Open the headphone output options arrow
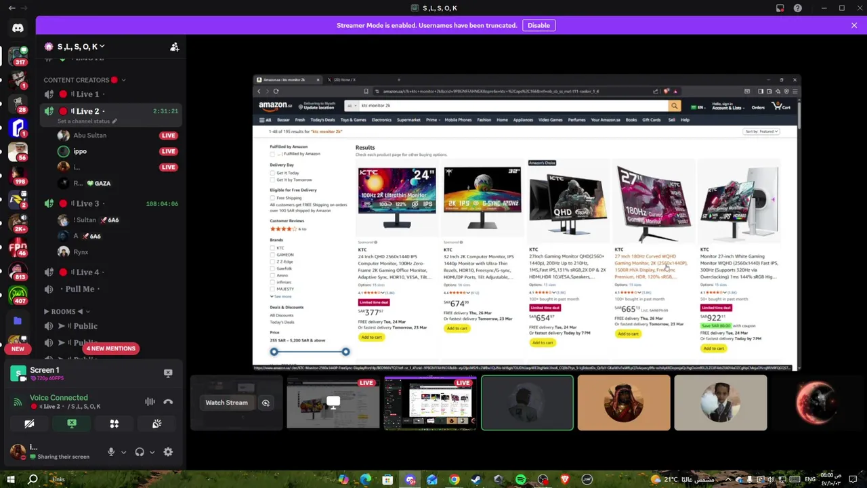867x488 pixels. [152, 452]
